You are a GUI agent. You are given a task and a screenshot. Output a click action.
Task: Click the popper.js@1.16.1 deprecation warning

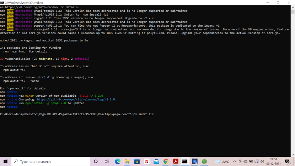point(110,26)
